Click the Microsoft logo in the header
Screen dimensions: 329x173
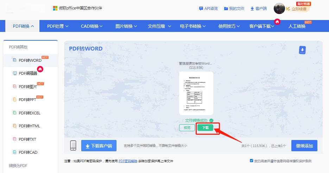pyautogui.click(x=55, y=8)
